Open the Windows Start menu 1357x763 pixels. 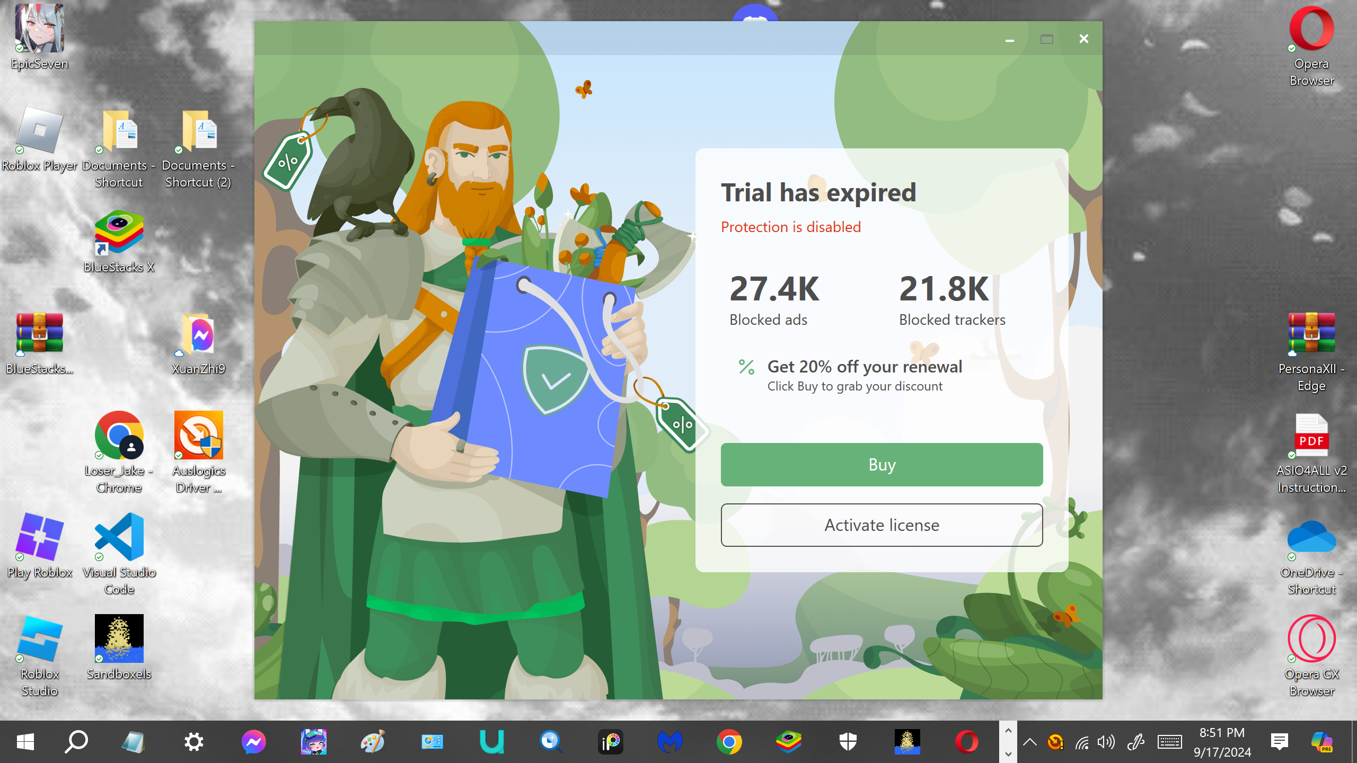(25, 742)
